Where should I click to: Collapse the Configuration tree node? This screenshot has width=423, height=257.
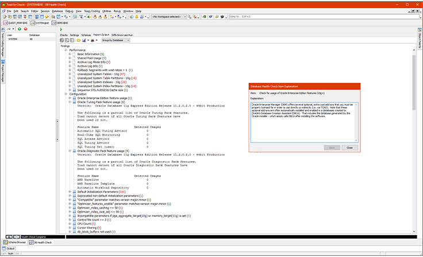tap(66, 94)
